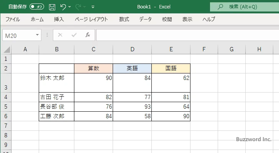Select column A header

coord(25,49)
